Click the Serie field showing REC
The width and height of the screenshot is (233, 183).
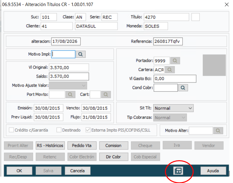click(109, 17)
